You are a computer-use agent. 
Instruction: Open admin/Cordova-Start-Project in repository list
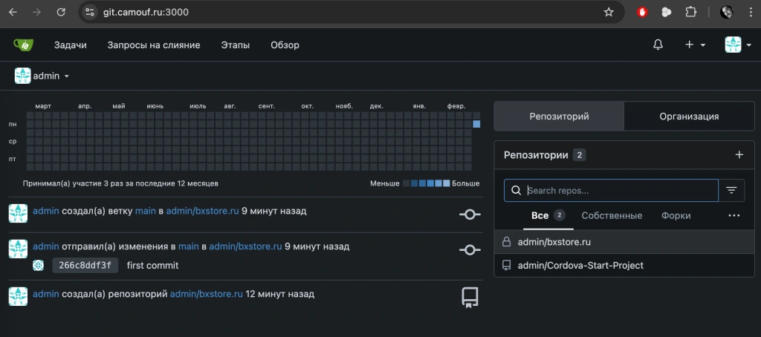pyautogui.click(x=580, y=265)
